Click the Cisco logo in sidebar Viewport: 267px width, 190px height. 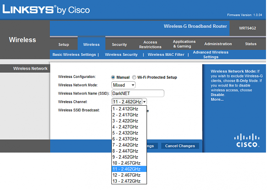[247, 141]
